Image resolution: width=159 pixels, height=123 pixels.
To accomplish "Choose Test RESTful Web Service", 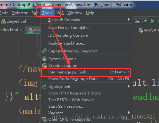I will (x=87, y=99).
